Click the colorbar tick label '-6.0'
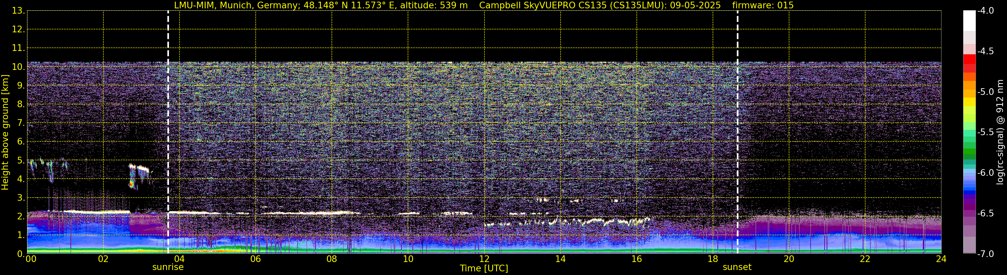This screenshot has height=275, width=1007. [x=985, y=173]
